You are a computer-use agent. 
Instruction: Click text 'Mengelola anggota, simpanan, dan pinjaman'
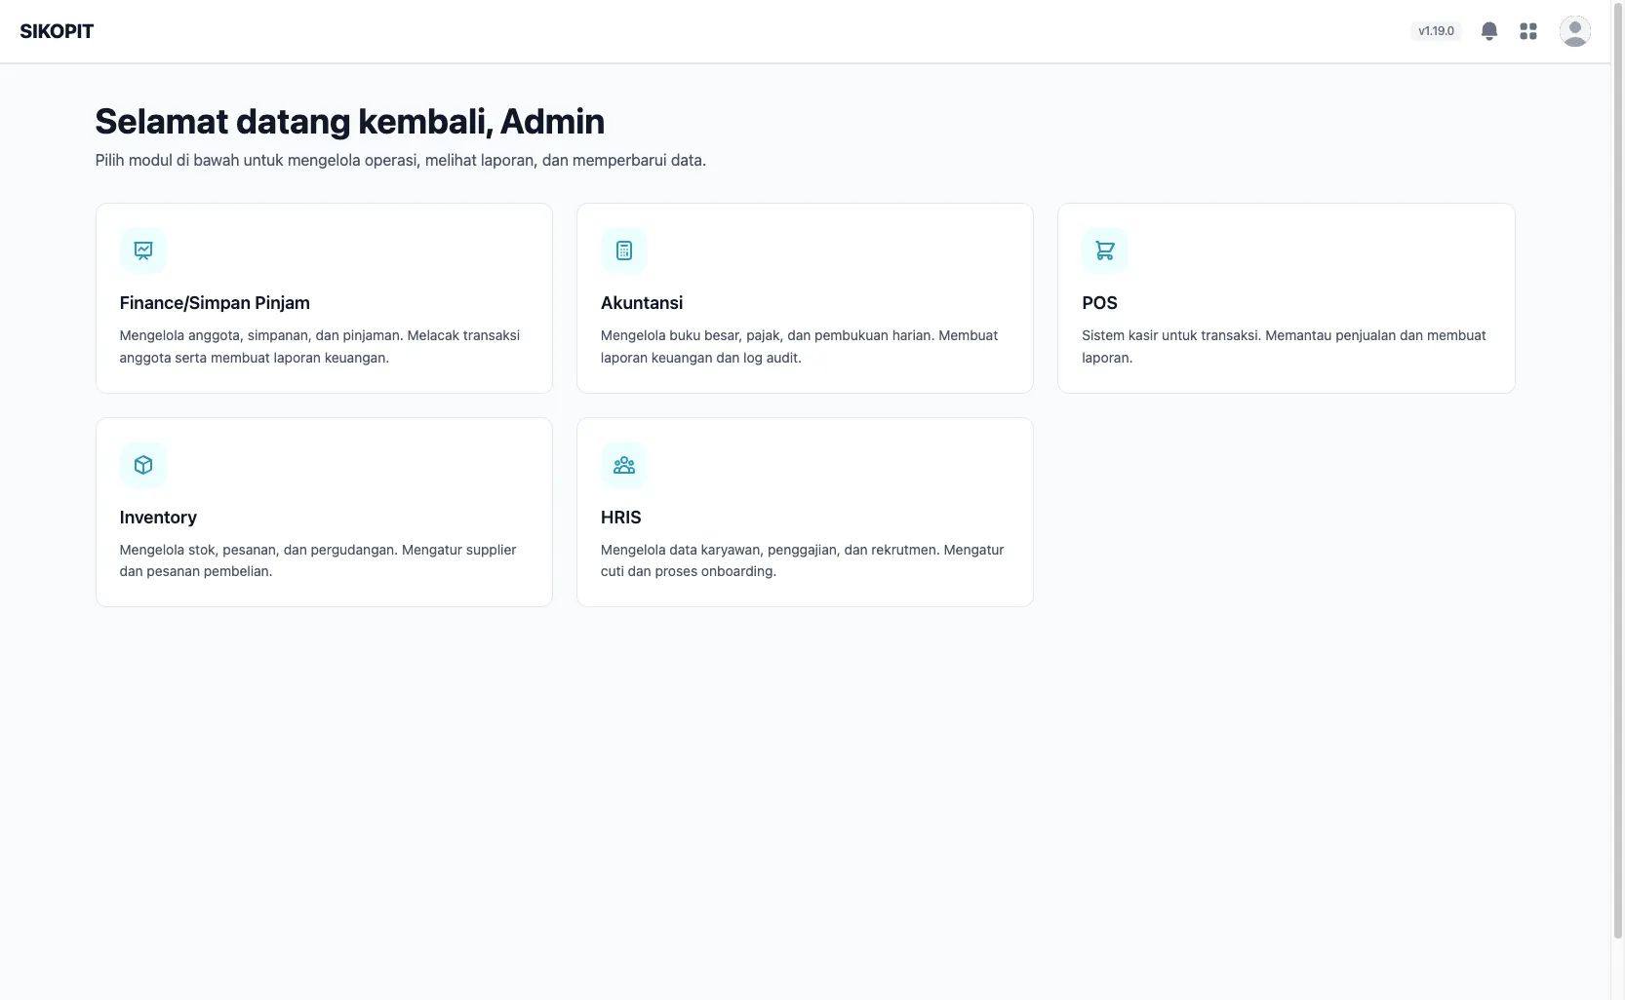(260, 335)
